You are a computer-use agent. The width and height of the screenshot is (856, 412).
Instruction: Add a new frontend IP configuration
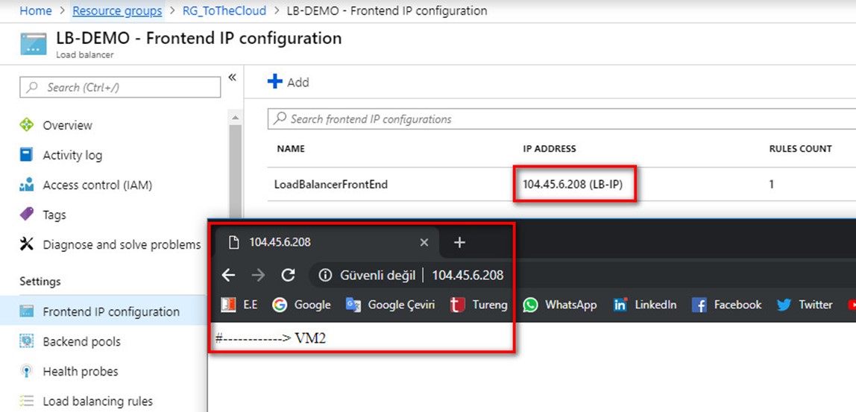coord(289,83)
